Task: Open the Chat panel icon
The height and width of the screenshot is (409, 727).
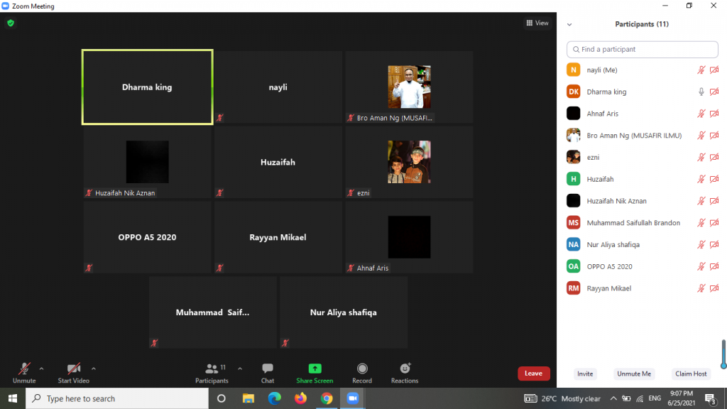Action: click(x=268, y=369)
